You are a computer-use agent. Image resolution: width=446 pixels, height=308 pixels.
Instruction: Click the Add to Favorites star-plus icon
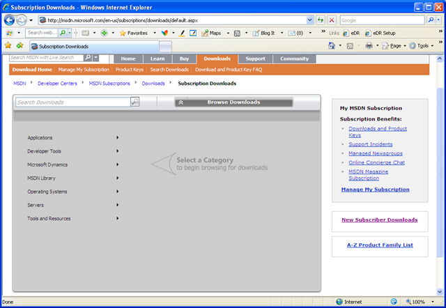(20, 45)
